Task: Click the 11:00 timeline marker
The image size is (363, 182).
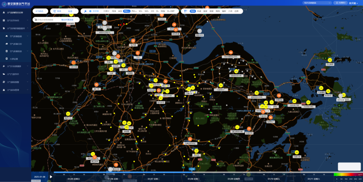Action: (x=192, y=169)
